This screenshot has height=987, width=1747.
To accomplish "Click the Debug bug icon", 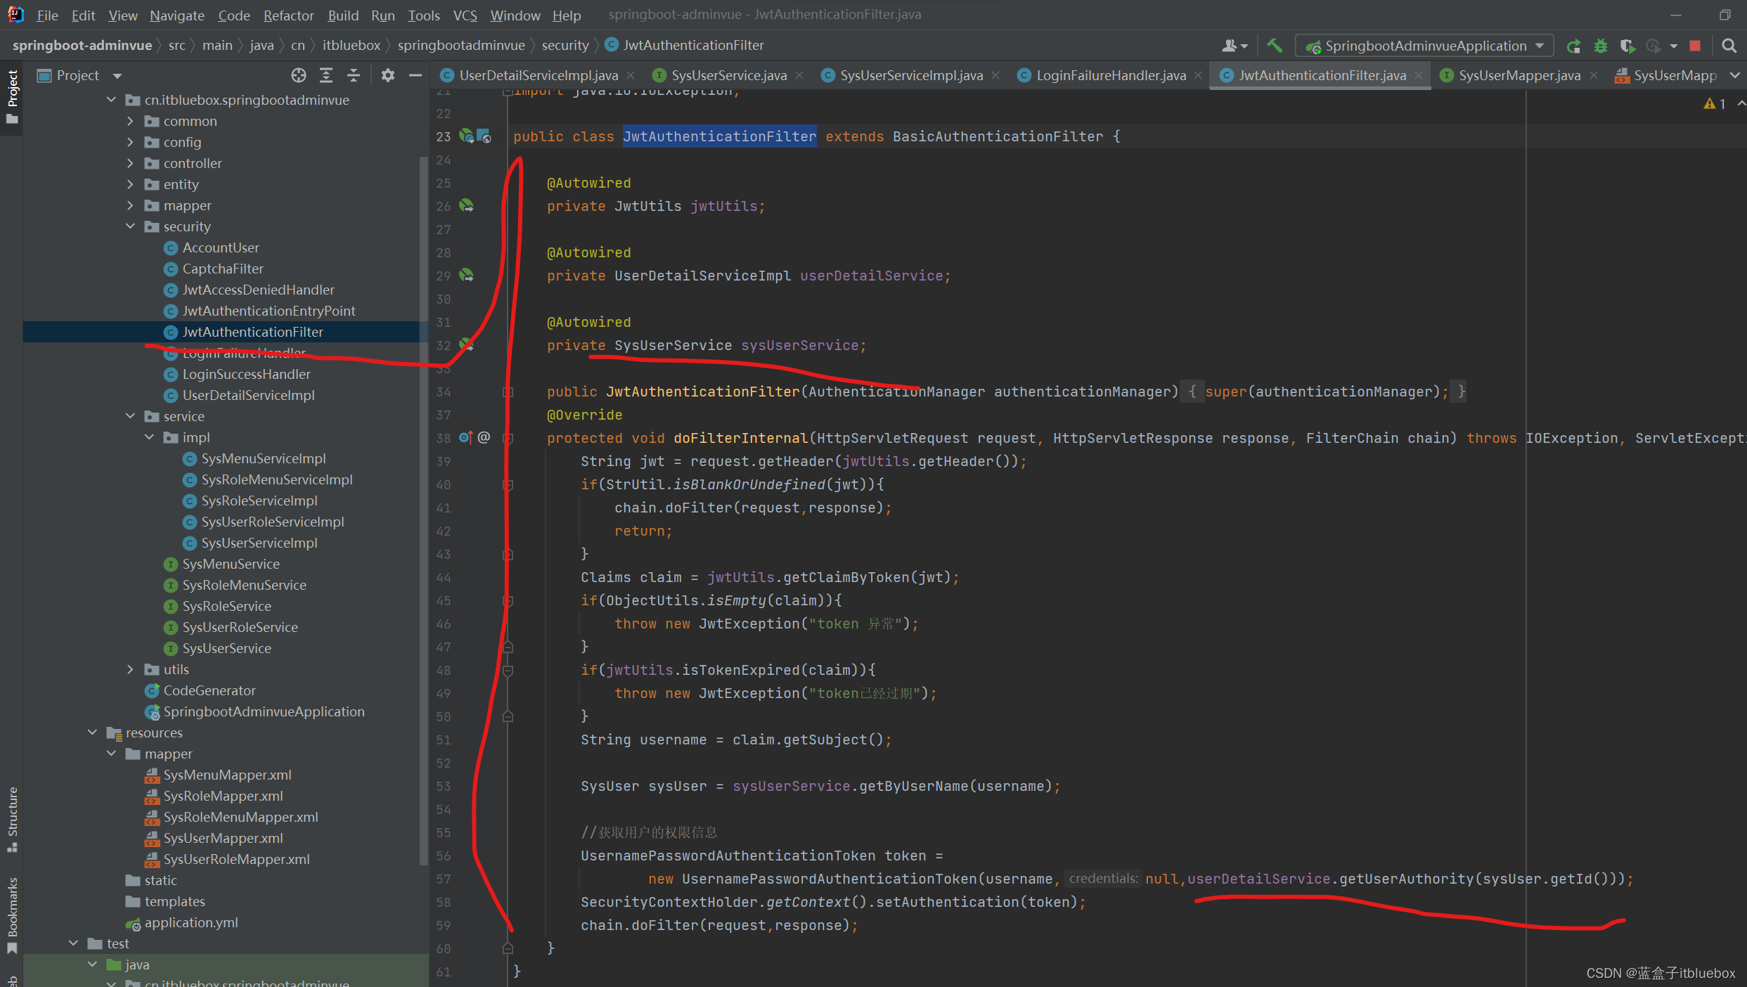I will pos(1601,46).
